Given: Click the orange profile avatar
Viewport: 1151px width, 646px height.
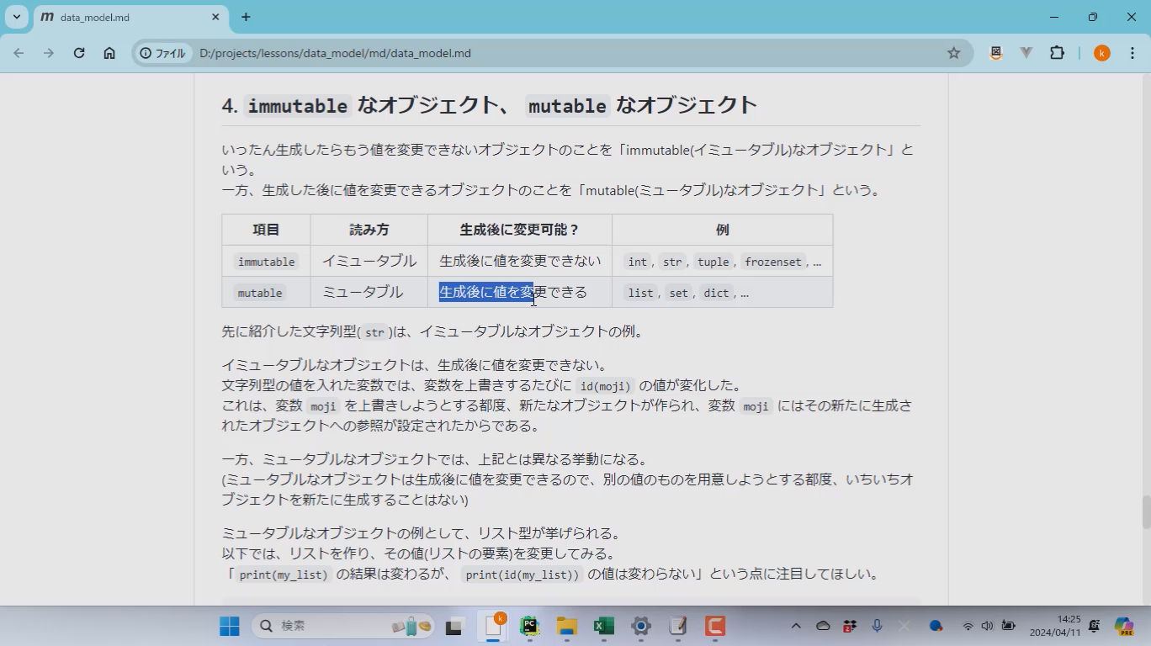Looking at the screenshot, I should (1102, 53).
